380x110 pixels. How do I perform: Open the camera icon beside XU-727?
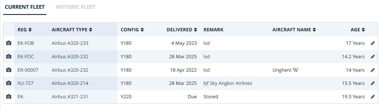pyautogui.click(x=9, y=83)
